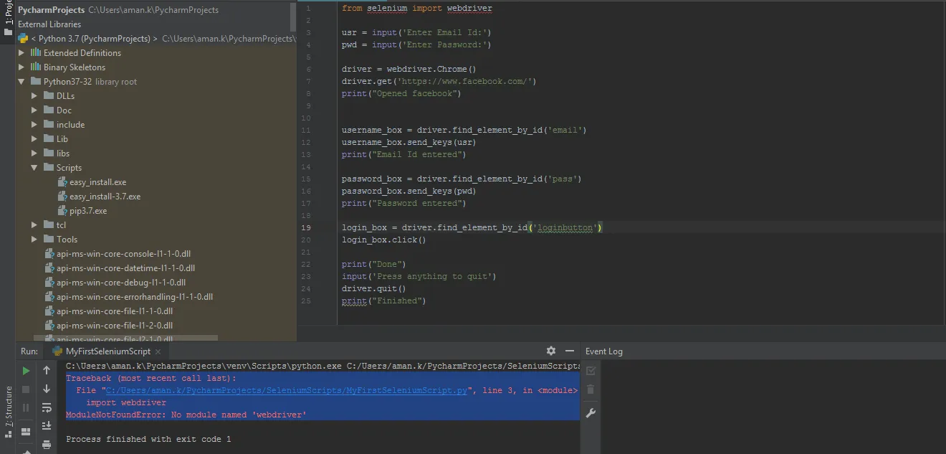Expand the Lib folder
This screenshot has width=946, height=454.
pos(34,139)
